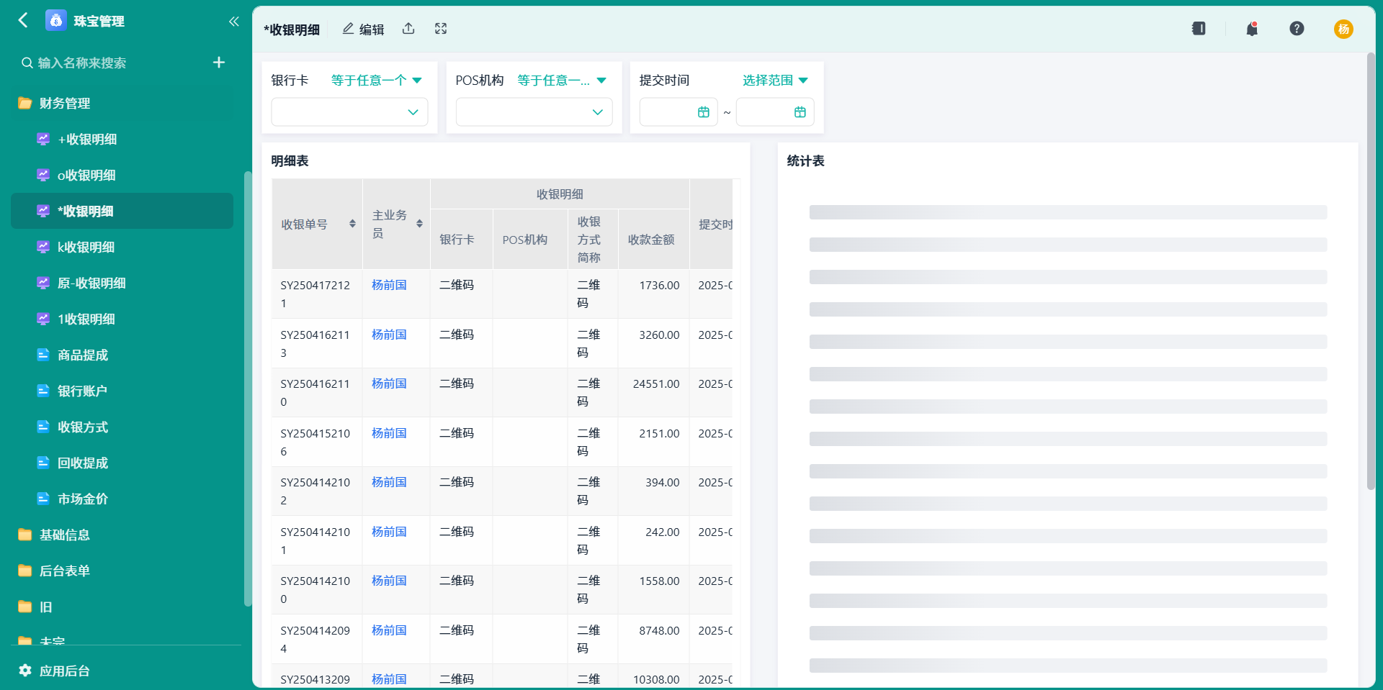Image resolution: width=1383 pixels, height=690 pixels.
Task: Sort by 收银单号 column
Action: tap(352, 224)
